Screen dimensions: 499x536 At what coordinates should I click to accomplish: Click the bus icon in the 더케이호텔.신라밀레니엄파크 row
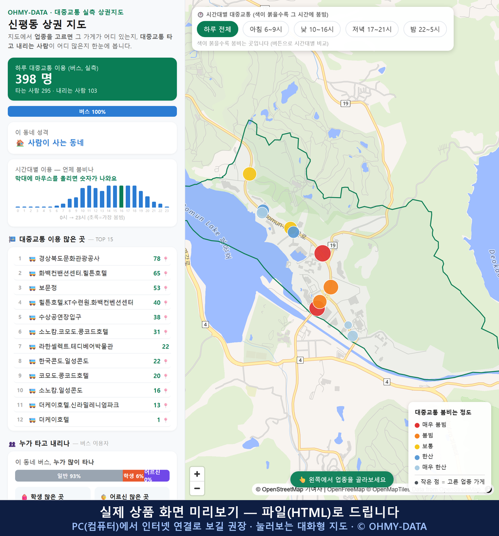coord(32,406)
